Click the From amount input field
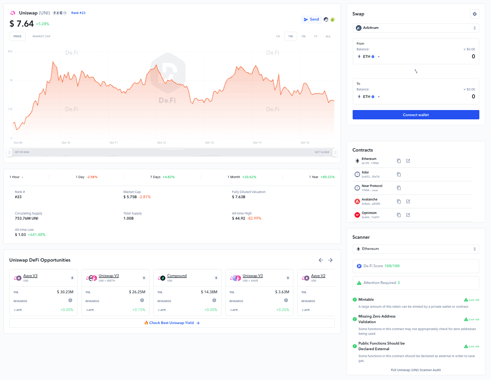The height and width of the screenshot is (380, 491). click(473, 56)
